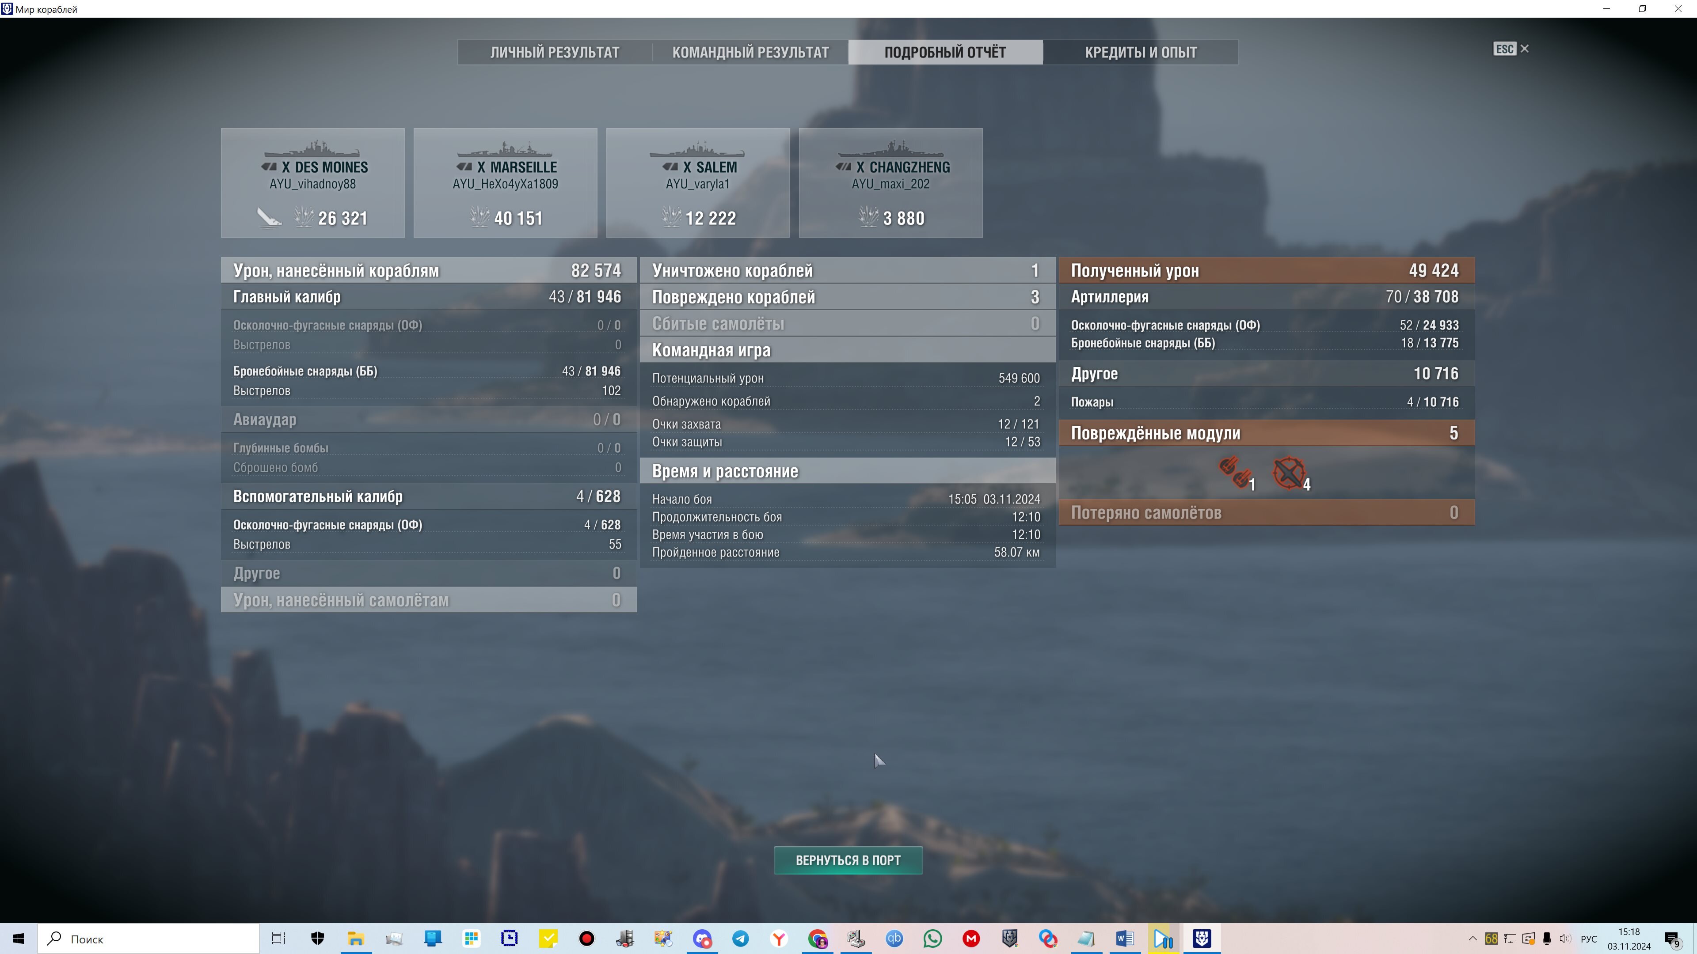Open Windows Security shield in taskbar
Screen dimensions: 1697x954
[318, 939]
